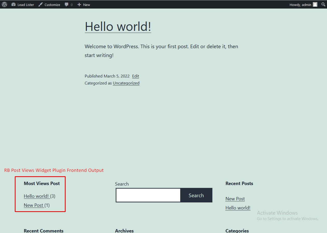Image resolution: width=327 pixels, height=233 pixels.
Task: Click the Search button
Action: (x=196, y=195)
